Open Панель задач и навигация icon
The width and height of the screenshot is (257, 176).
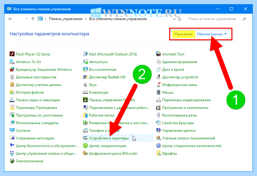12,100
